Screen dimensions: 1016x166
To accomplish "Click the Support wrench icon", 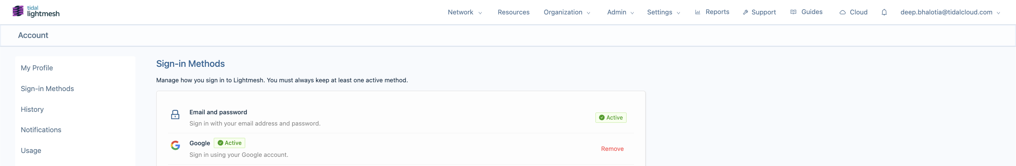I will [x=745, y=12].
